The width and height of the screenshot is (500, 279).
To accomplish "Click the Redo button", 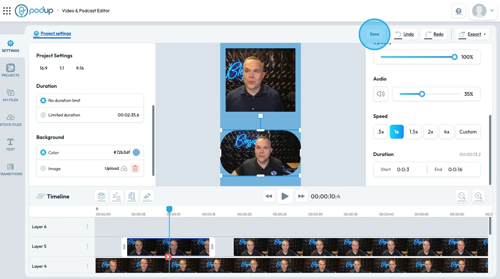I will [434, 34].
